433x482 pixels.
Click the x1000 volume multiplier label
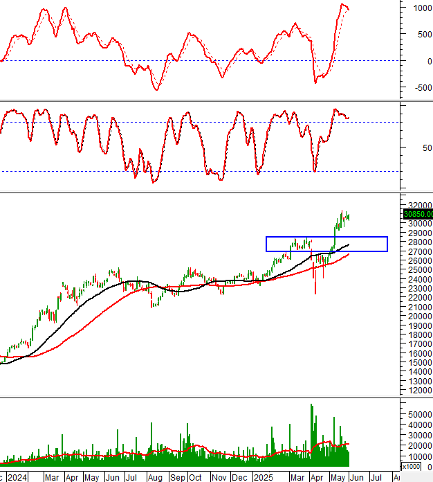pos(411,467)
